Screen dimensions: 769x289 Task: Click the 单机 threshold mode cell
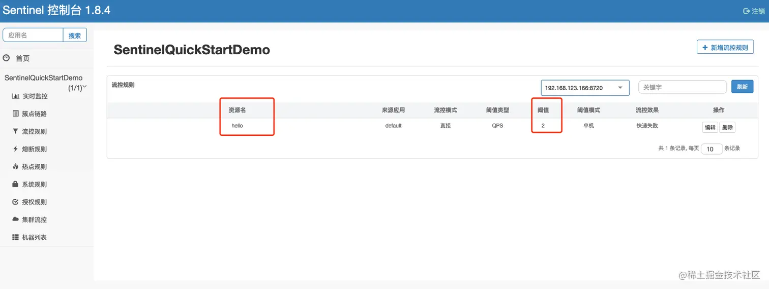tap(588, 126)
